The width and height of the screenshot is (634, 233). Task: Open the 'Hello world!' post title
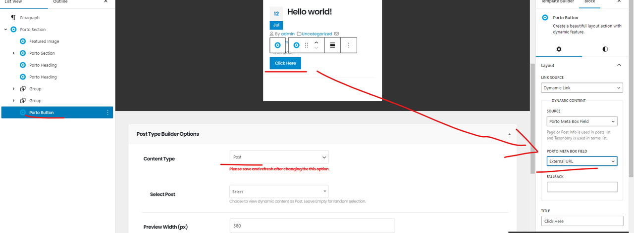(310, 12)
